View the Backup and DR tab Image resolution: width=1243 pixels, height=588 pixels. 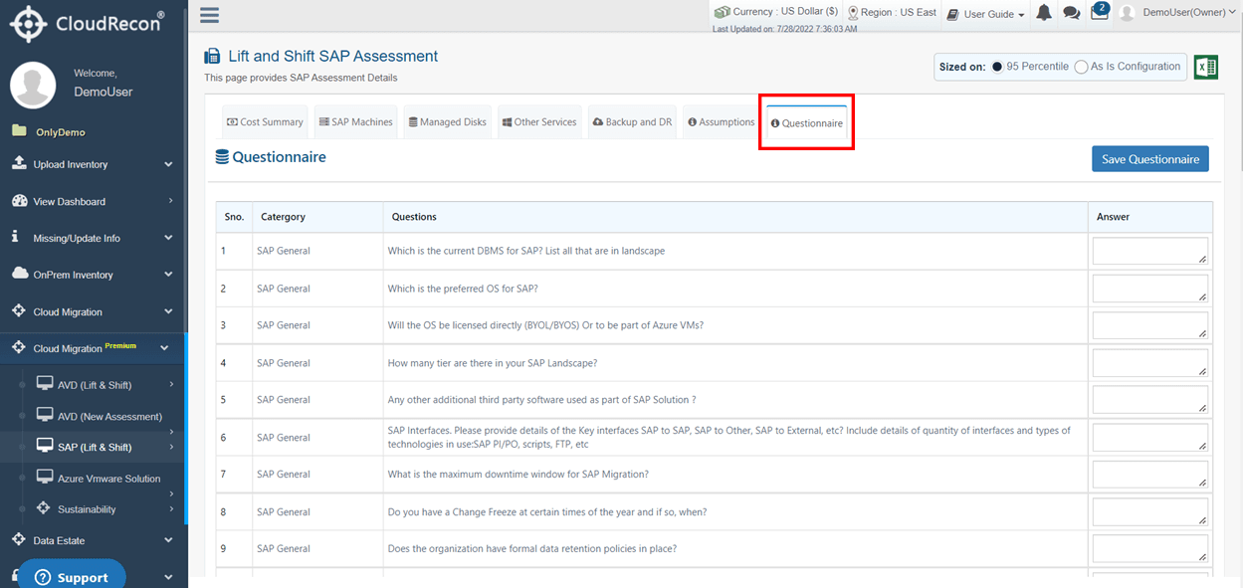tap(632, 122)
